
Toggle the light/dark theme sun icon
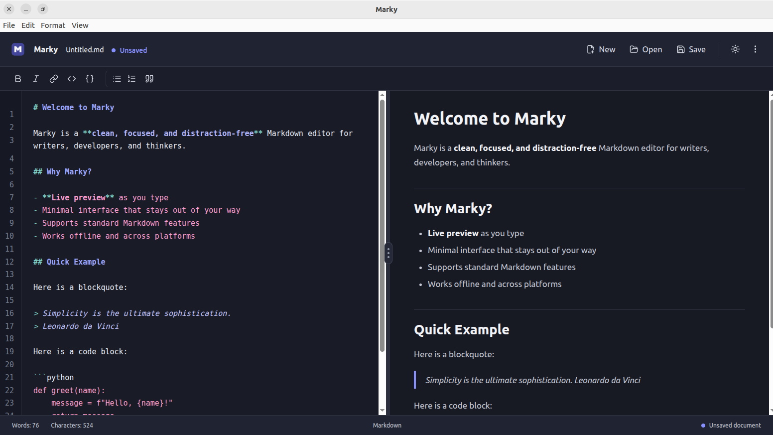click(x=735, y=49)
